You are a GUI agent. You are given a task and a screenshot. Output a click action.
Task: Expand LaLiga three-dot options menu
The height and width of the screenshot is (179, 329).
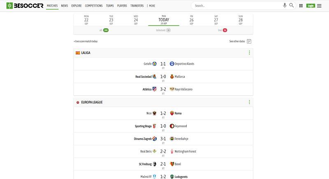click(249, 53)
